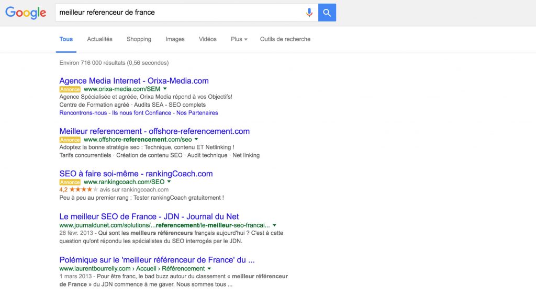Screen dimensions: 536x297
Task: Click Ils nous font Confiance sitelink
Action: (x=141, y=113)
